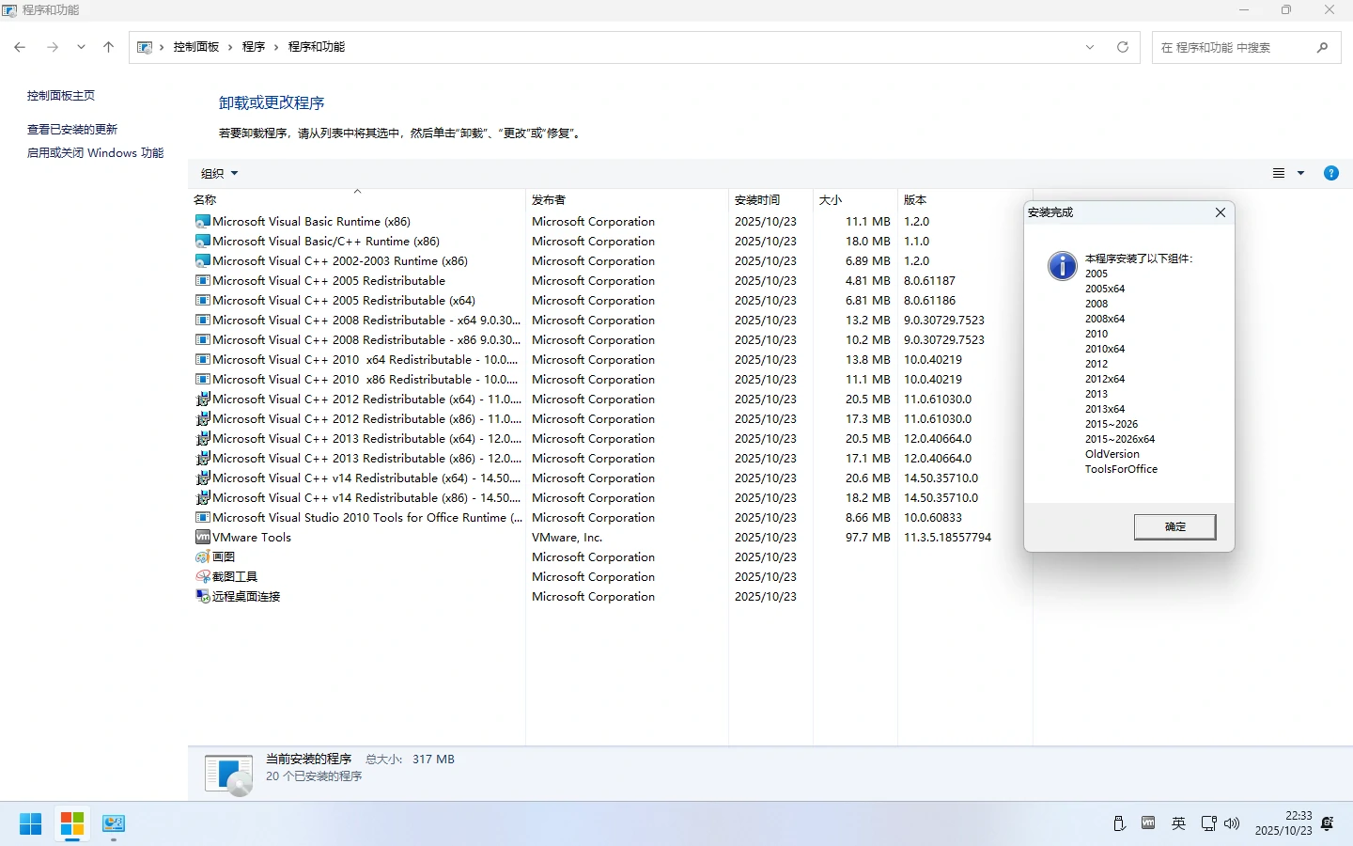Image resolution: width=1353 pixels, height=846 pixels.
Task: Click the 画图 (Paint) program icon
Action: (x=202, y=557)
